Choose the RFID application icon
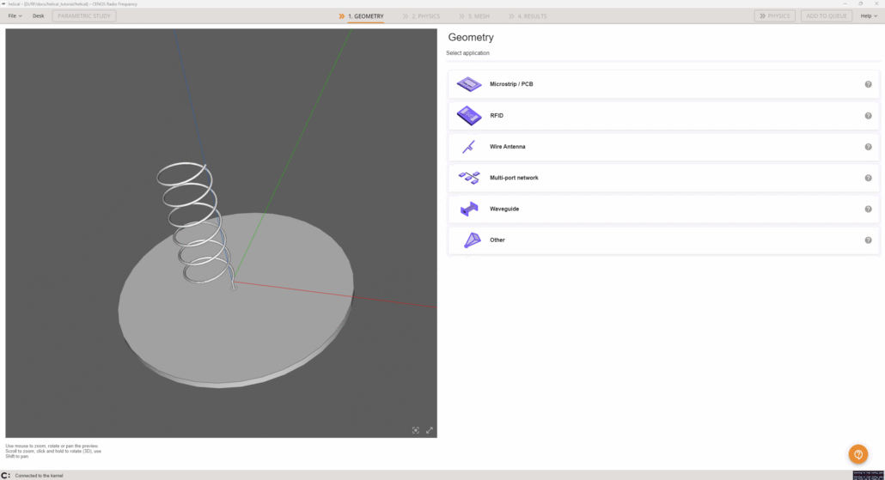Viewport: 885px width, 480px height. tap(469, 116)
